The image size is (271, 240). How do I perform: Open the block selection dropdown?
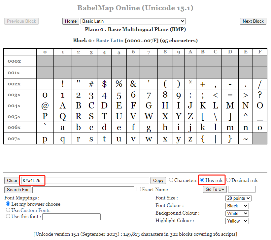tap(133, 21)
